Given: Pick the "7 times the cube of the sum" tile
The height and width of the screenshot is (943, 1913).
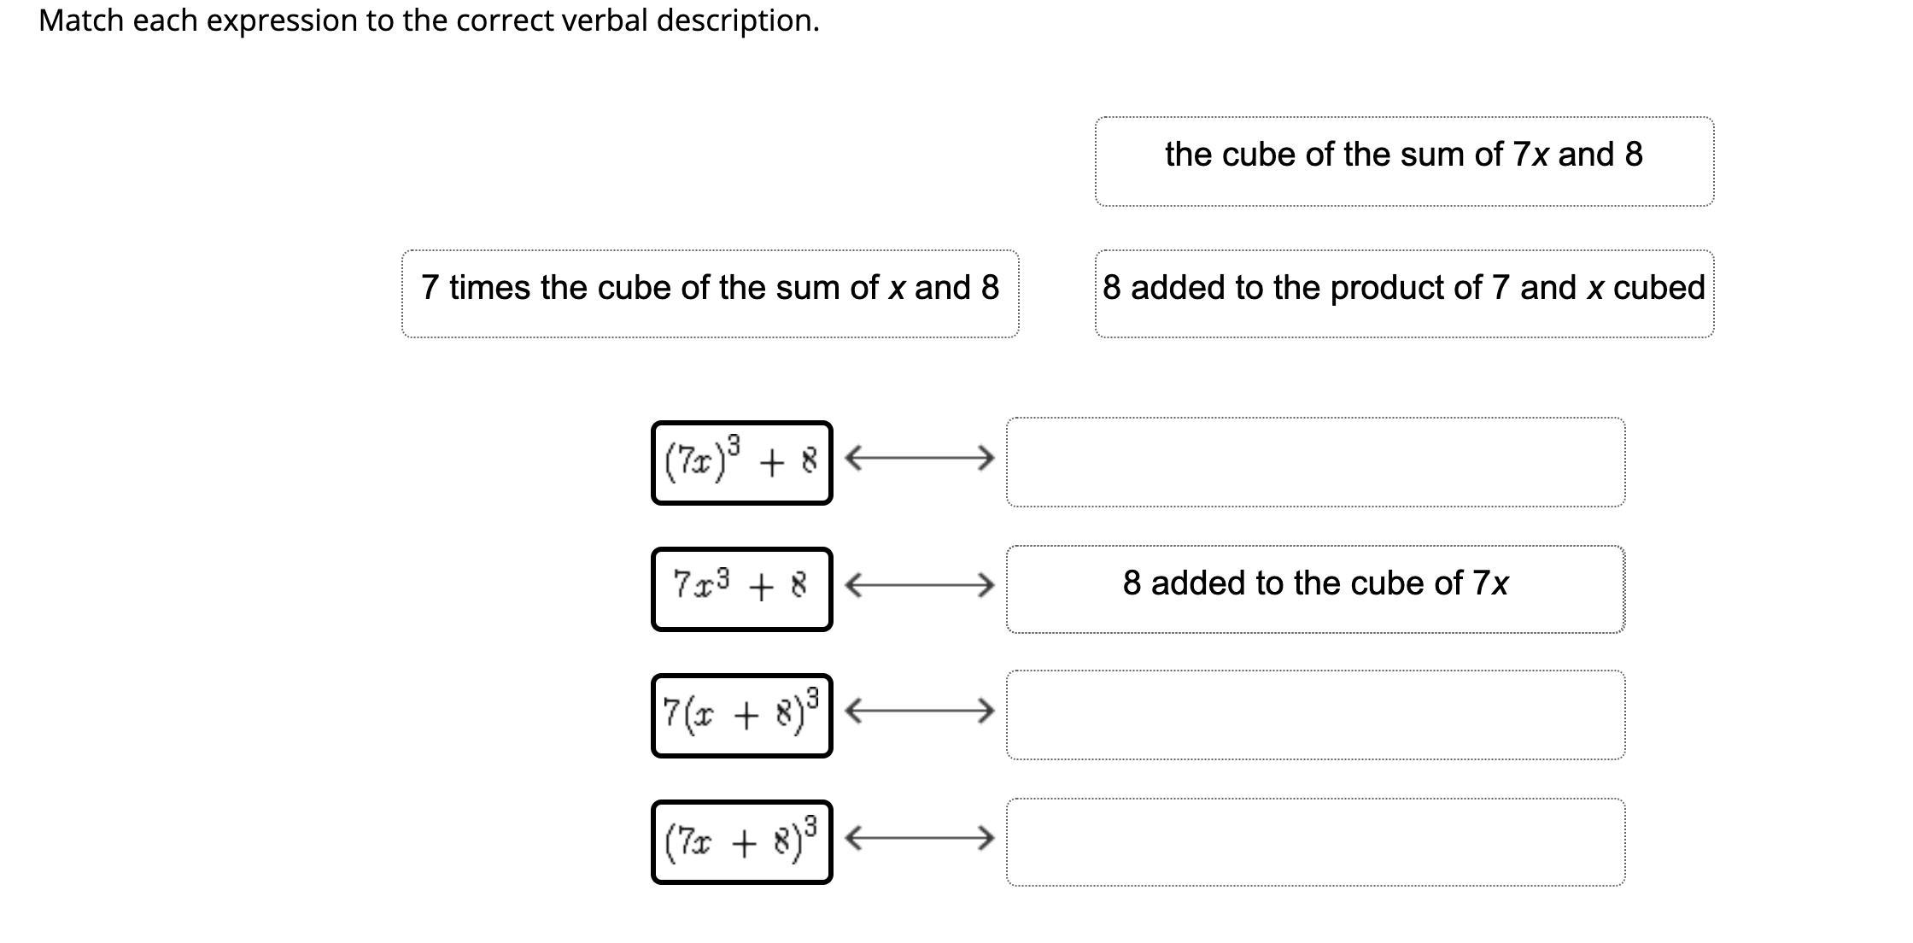Looking at the screenshot, I should pos(710,294).
